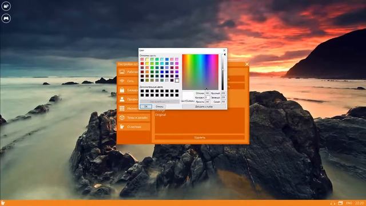The image size is (366, 206).
Task: Click the taskbar clock
Action: tap(359, 203)
